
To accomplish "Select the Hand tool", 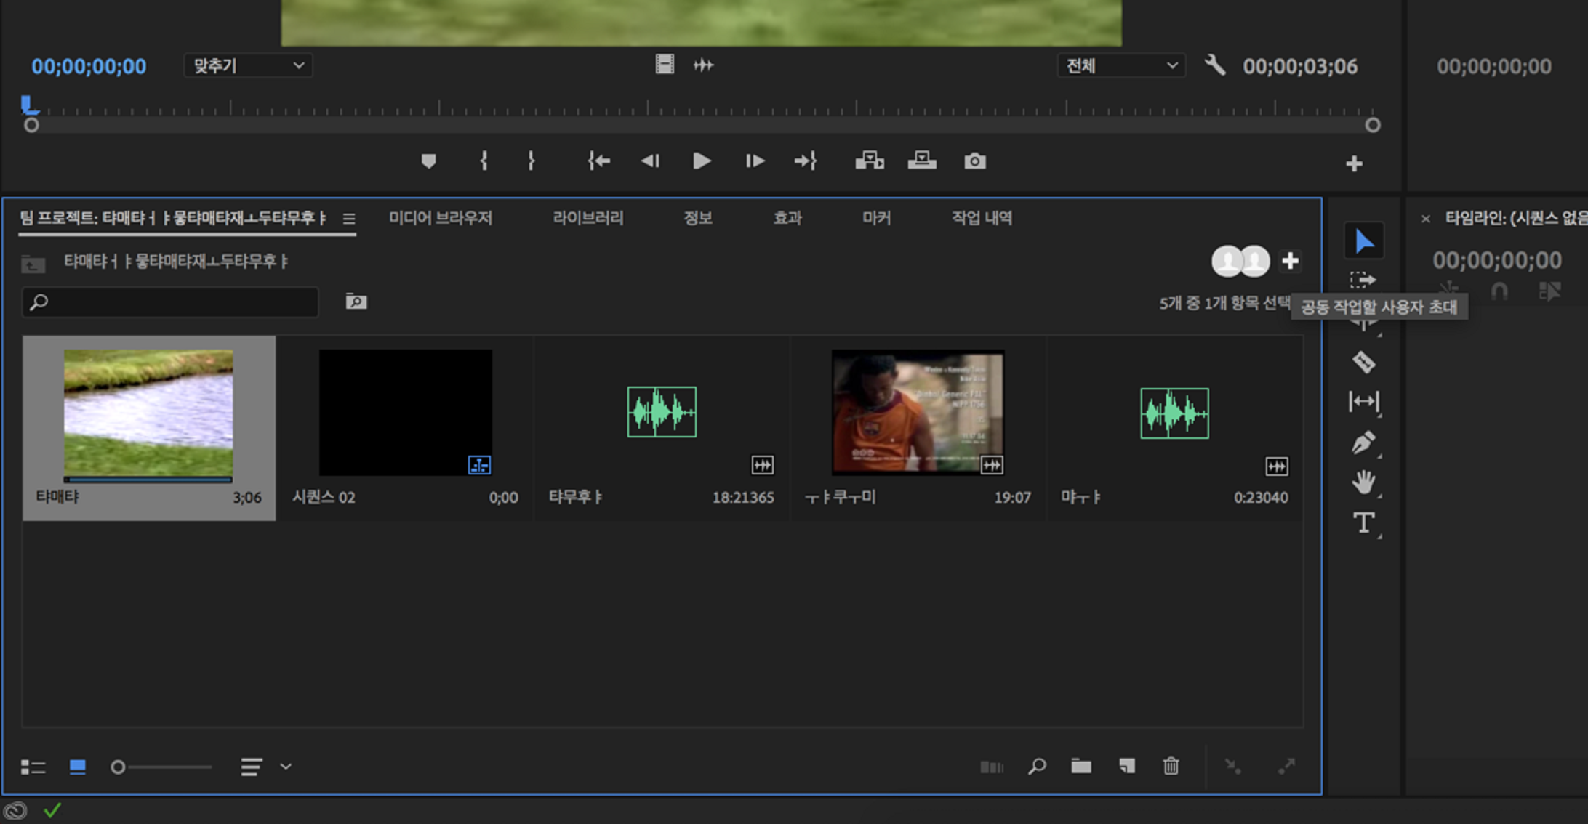I will [1363, 482].
